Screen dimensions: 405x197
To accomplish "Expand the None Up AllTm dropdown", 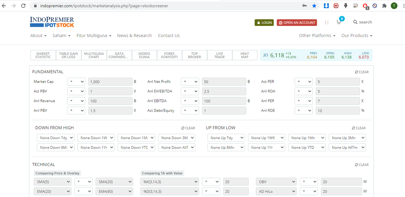I will (347, 148).
